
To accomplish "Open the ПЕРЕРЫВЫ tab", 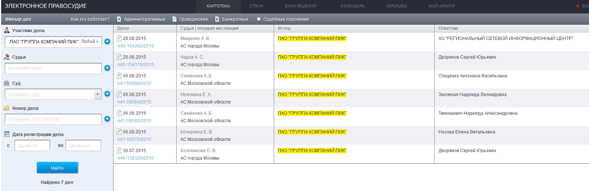I will [x=396, y=6].
